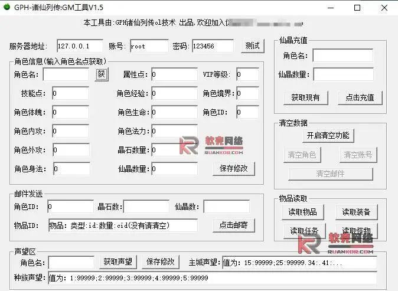398x291 pixels.
Task: Click the 获 fetch button beside 角色名
Action: tap(102, 74)
